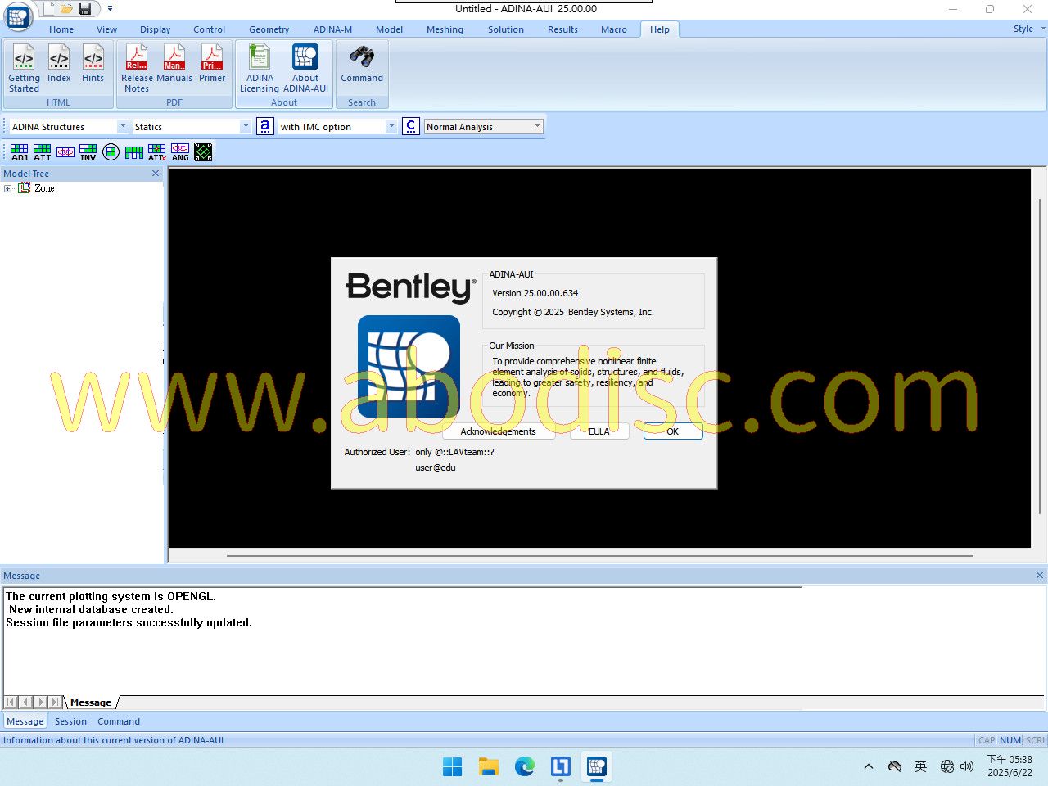
Task: Switch to the Results ribbon tab
Action: click(x=562, y=29)
